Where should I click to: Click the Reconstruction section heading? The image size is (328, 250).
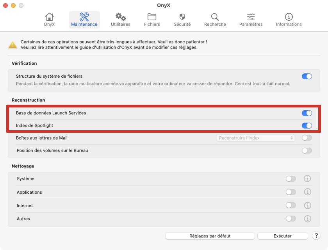tap(28, 100)
